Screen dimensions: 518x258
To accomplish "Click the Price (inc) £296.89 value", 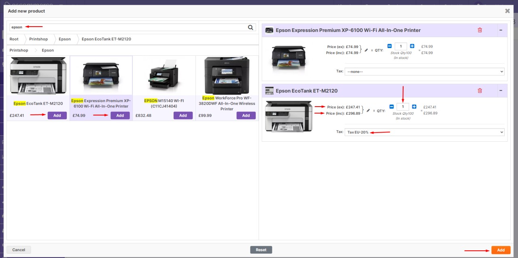I will [x=353, y=113].
